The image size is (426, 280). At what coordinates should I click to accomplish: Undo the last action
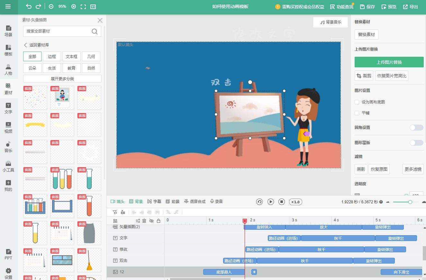29,6
